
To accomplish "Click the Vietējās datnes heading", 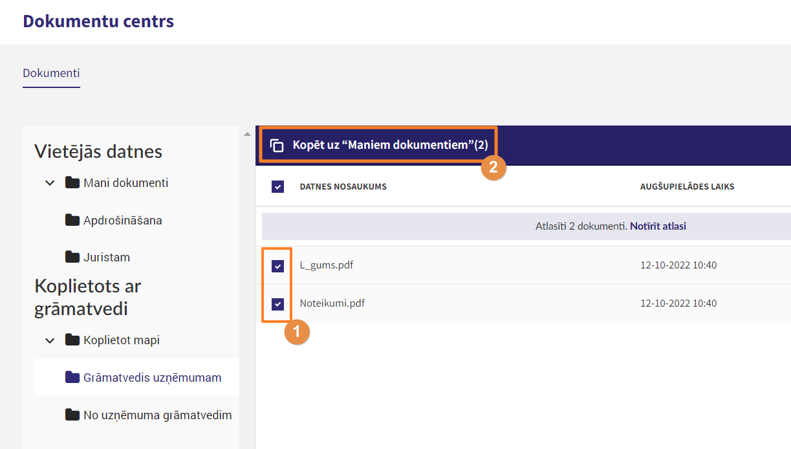I will tap(98, 151).
